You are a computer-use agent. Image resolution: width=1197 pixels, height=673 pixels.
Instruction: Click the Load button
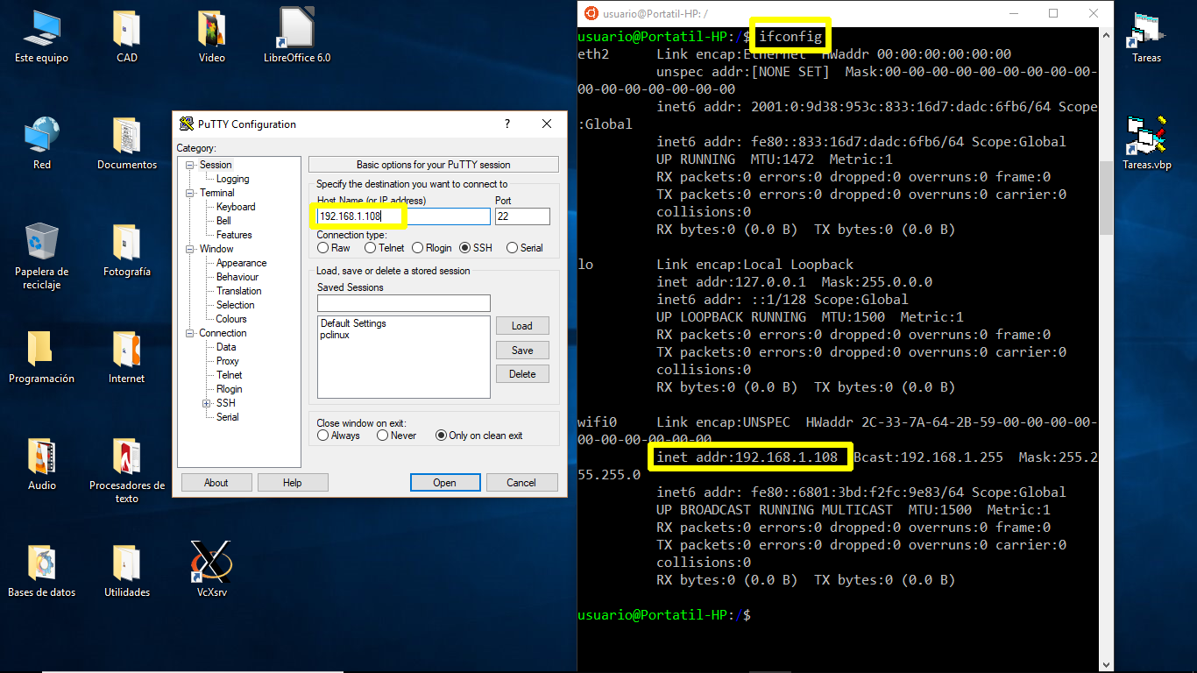[522, 326]
